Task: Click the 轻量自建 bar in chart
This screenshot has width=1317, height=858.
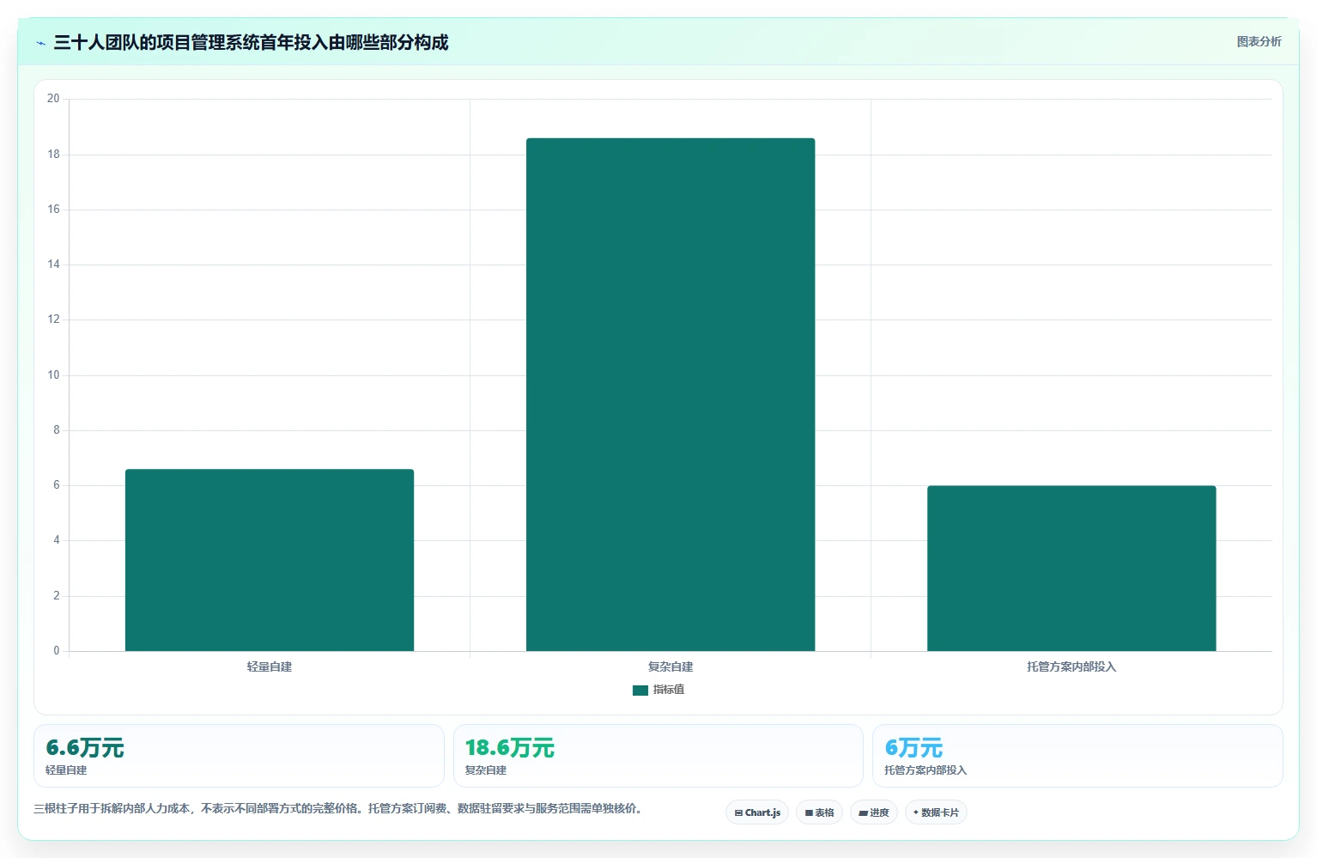Action: [x=270, y=560]
